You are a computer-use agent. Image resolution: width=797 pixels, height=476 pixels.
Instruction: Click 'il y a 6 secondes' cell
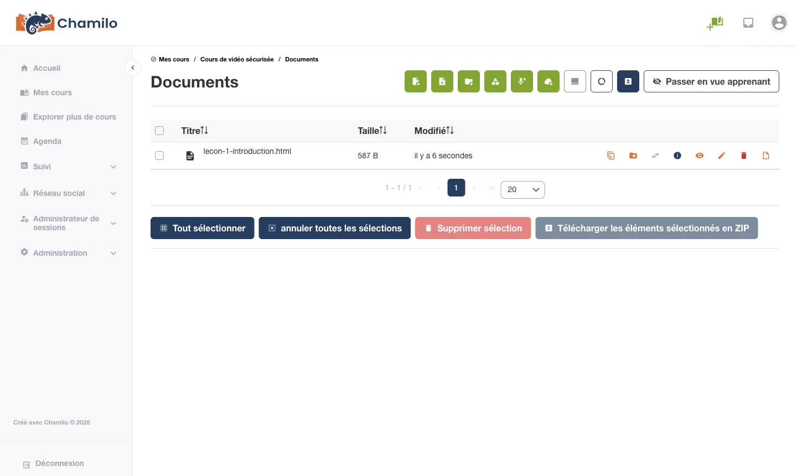coord(443,156)
